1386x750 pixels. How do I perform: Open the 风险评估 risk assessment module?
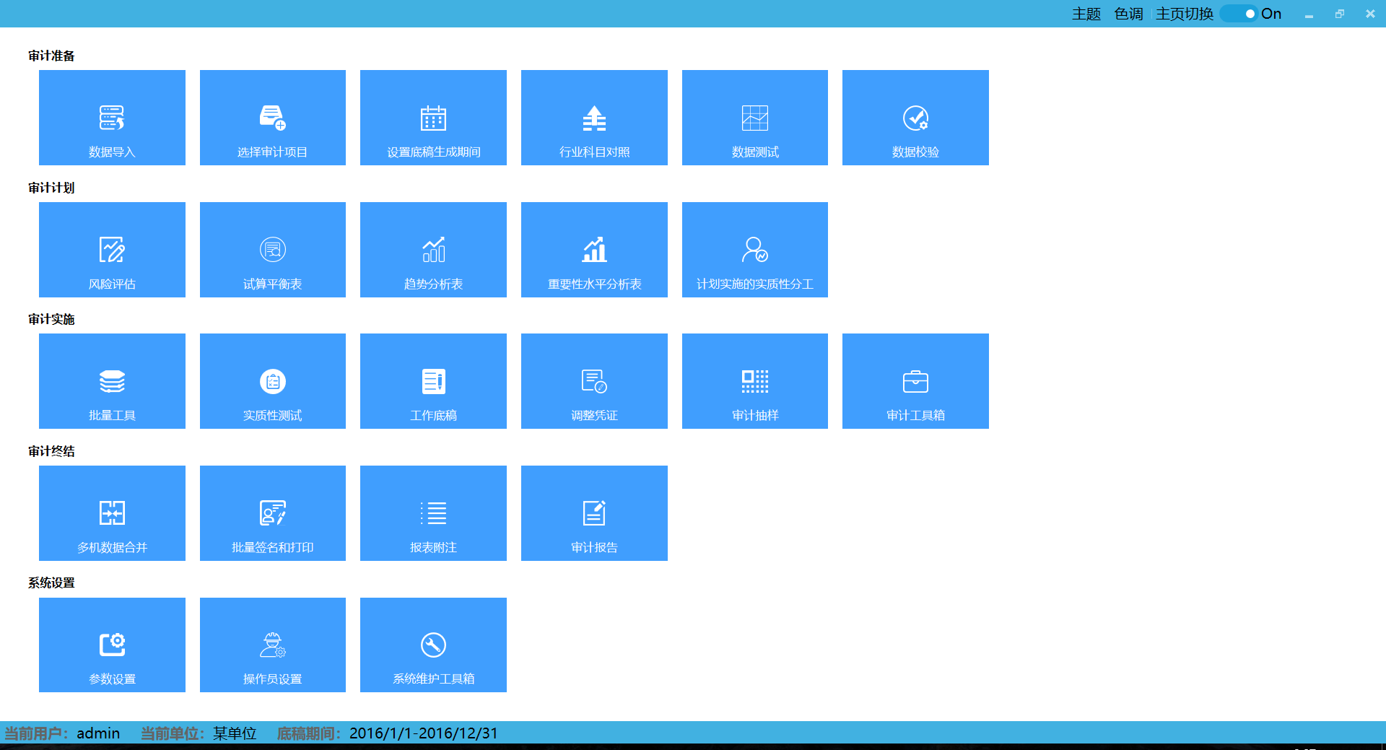112,250
